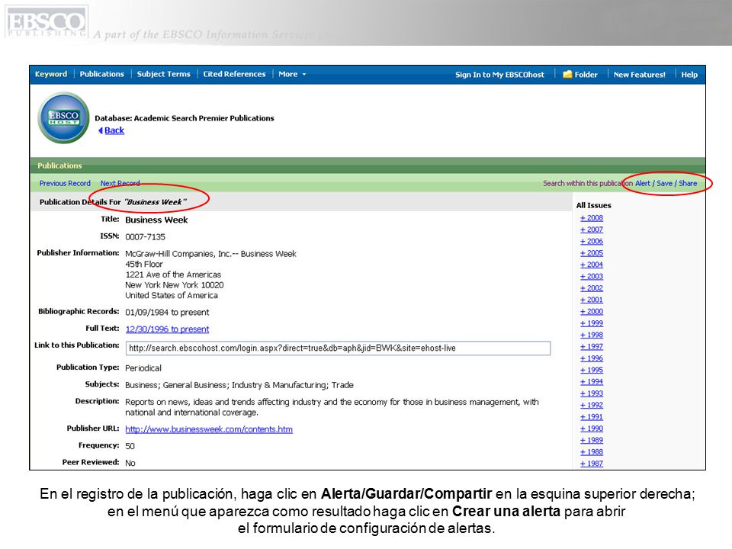Click the EBSCOhost round logo
This screenshot has height=549, width=732.
(x=63, y=117)
